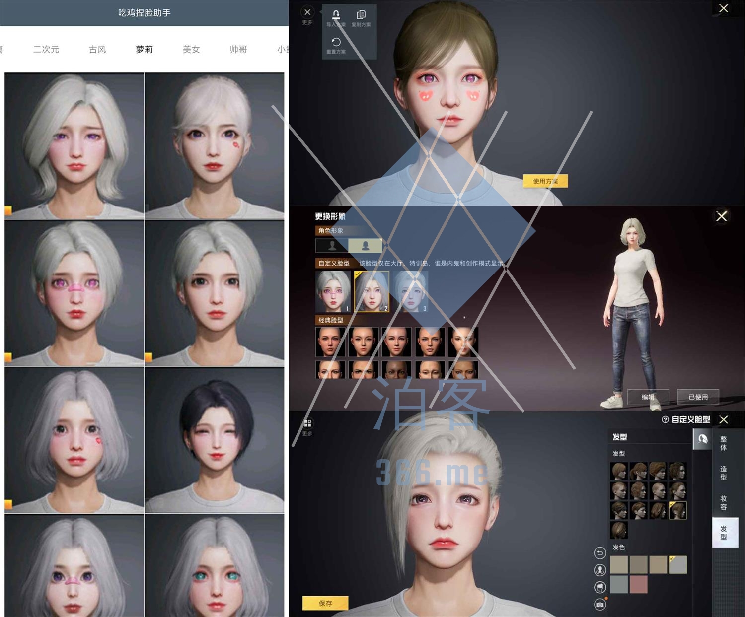Click the yellow 使用方案 button

545,181
